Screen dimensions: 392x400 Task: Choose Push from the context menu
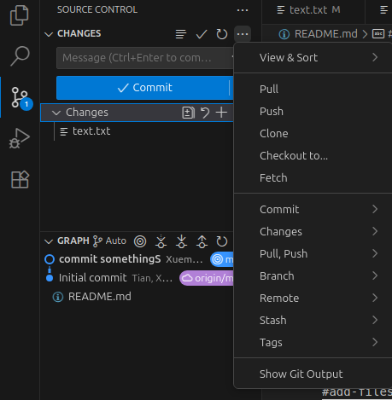(313, 112)
